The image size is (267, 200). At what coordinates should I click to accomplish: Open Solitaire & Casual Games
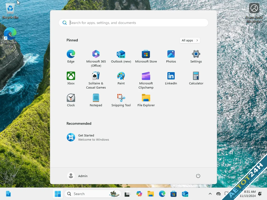click(x=96, y=78)
